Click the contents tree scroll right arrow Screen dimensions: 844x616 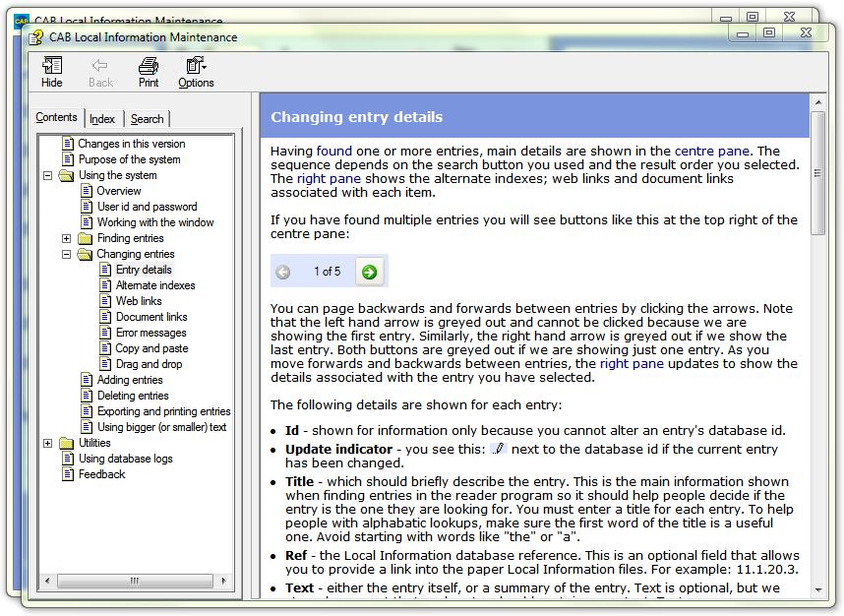(x=224, y=581)
